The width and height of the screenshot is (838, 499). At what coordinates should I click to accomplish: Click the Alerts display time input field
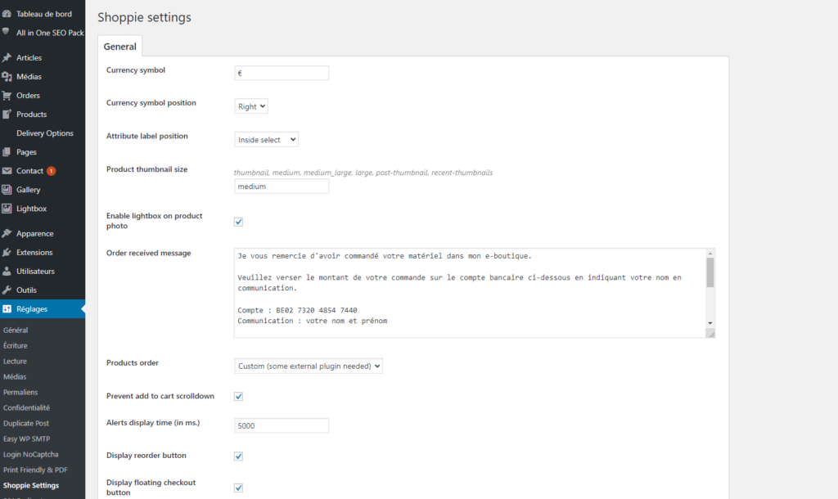282,426
